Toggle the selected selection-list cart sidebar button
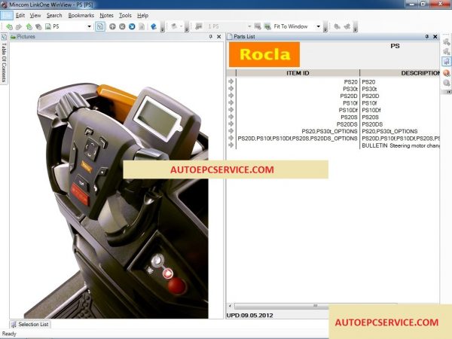 click(447, 62)
